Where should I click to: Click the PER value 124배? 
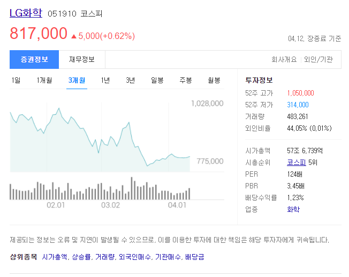[x=295, y=174]
